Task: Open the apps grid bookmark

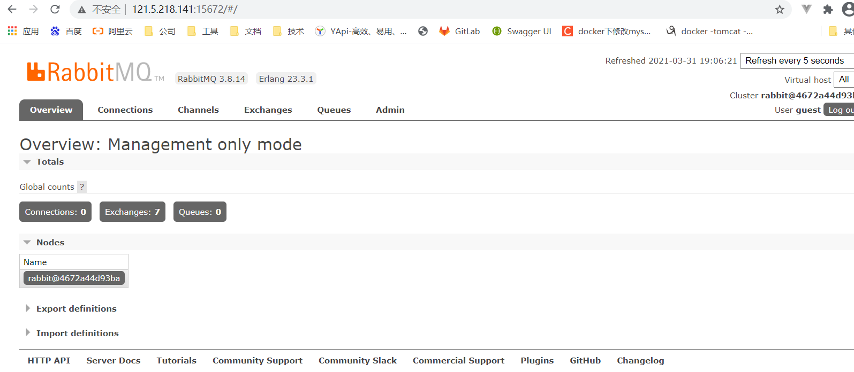Action: click(23, 31)
